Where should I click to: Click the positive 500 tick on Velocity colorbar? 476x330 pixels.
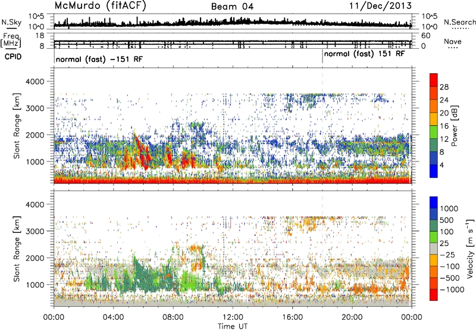pyautogui.click(x=447, y=220)
